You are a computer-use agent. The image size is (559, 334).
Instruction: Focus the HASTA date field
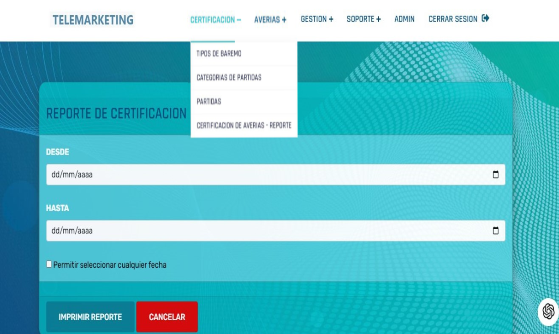click(275, 230)
